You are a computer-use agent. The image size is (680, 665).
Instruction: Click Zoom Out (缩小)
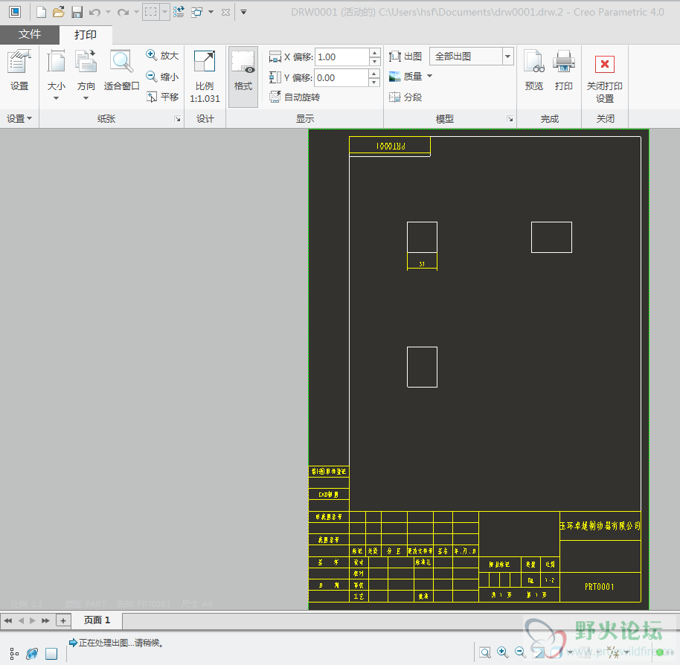point(162,77)
